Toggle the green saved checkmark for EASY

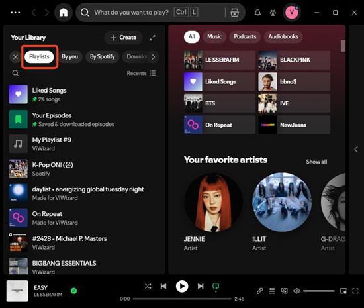pyautogui.click(x=74, y=291)
